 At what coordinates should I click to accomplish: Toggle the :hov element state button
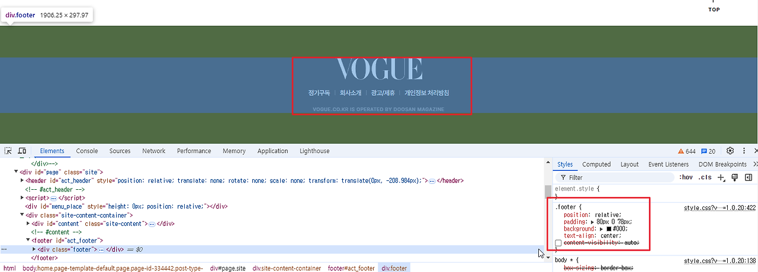[686, 177]
